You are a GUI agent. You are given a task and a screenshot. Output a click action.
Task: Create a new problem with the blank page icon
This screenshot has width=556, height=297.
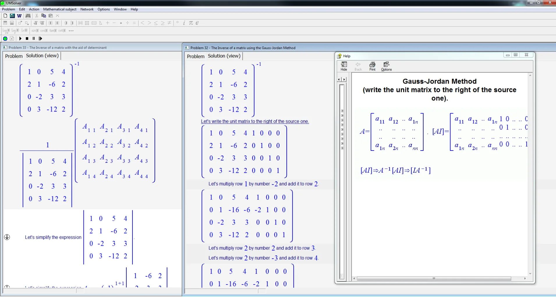(5, 16)
